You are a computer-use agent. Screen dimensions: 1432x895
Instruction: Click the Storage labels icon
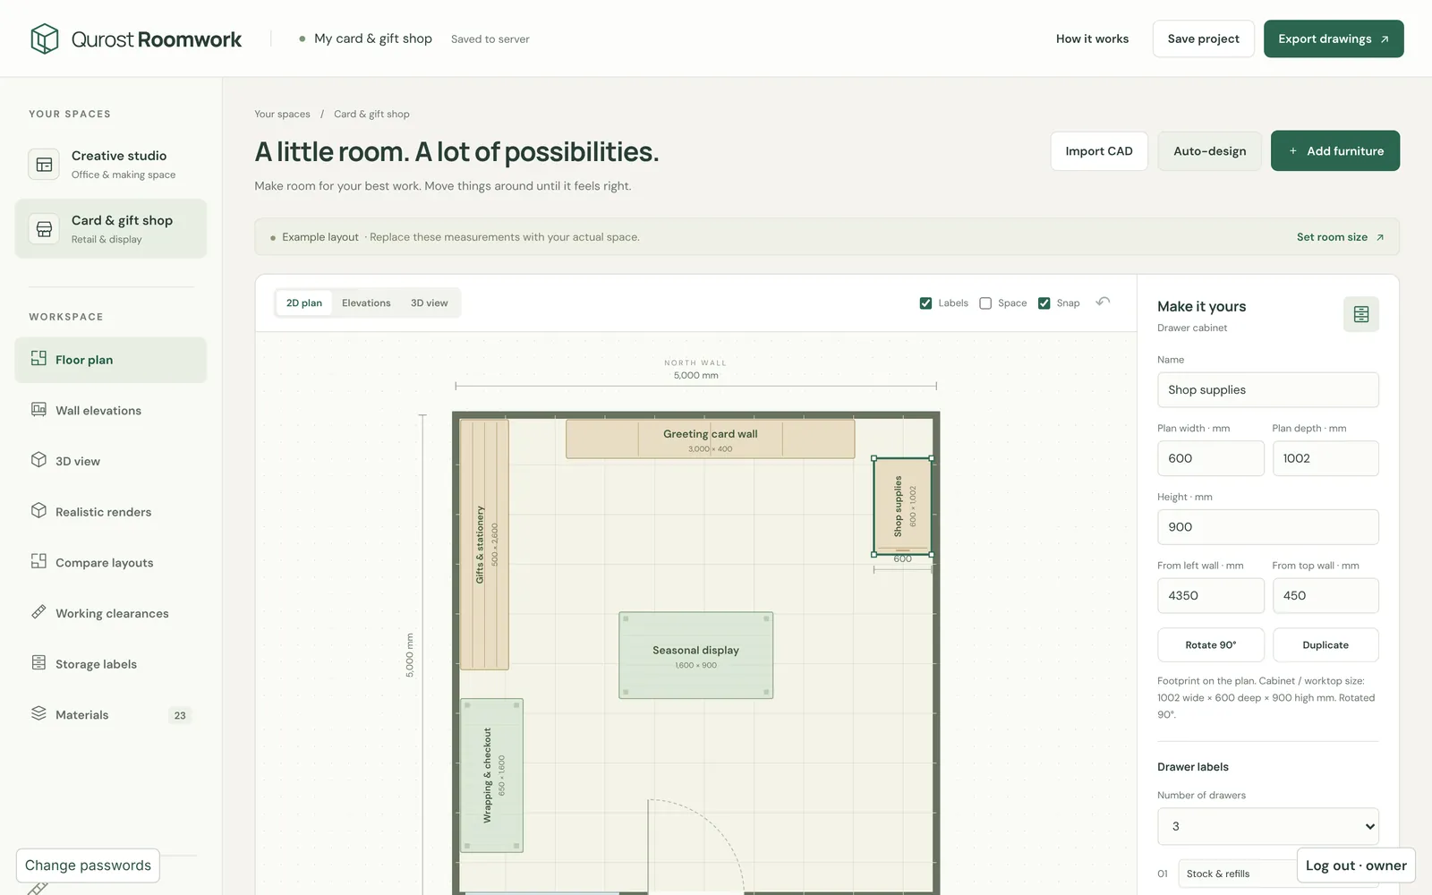[38, 662]
